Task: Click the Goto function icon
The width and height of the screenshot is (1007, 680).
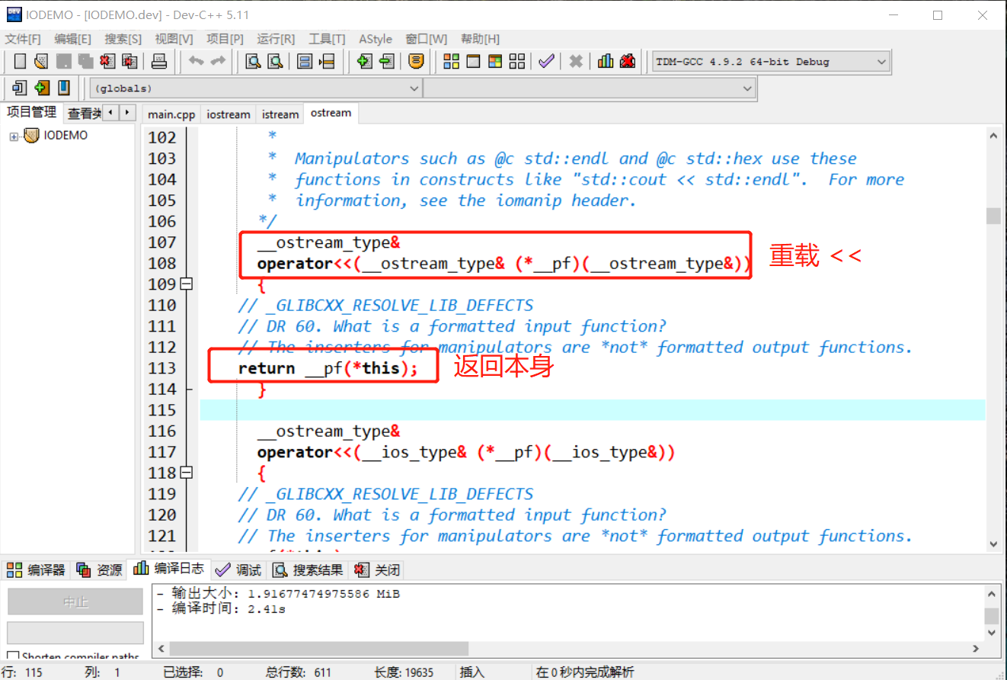Action: (305, 62)
